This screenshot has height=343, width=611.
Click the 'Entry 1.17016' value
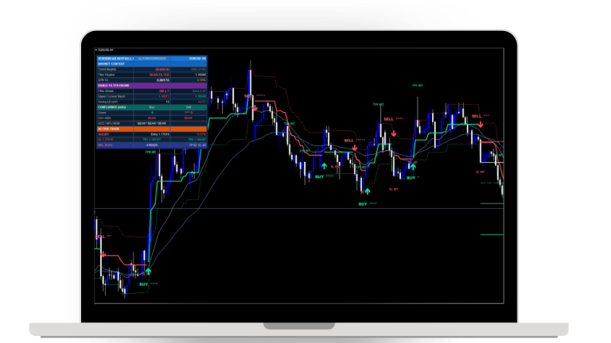160,134
